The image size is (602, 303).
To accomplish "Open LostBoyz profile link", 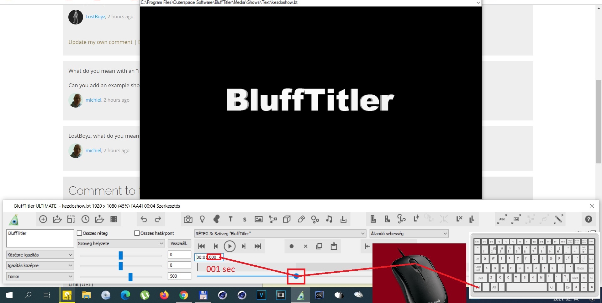I will tap(95, 16).
